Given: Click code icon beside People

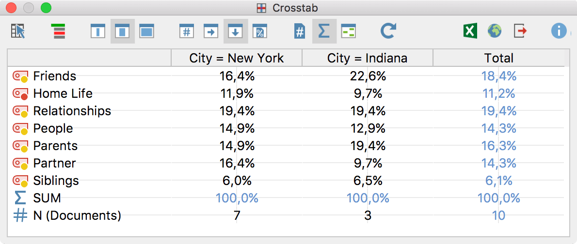Looking at the screenshot, I should pos(20,129).
